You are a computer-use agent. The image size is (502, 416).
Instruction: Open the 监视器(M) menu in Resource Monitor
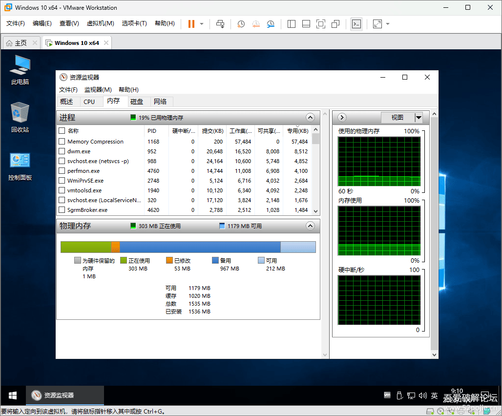[x=97, y=89]
